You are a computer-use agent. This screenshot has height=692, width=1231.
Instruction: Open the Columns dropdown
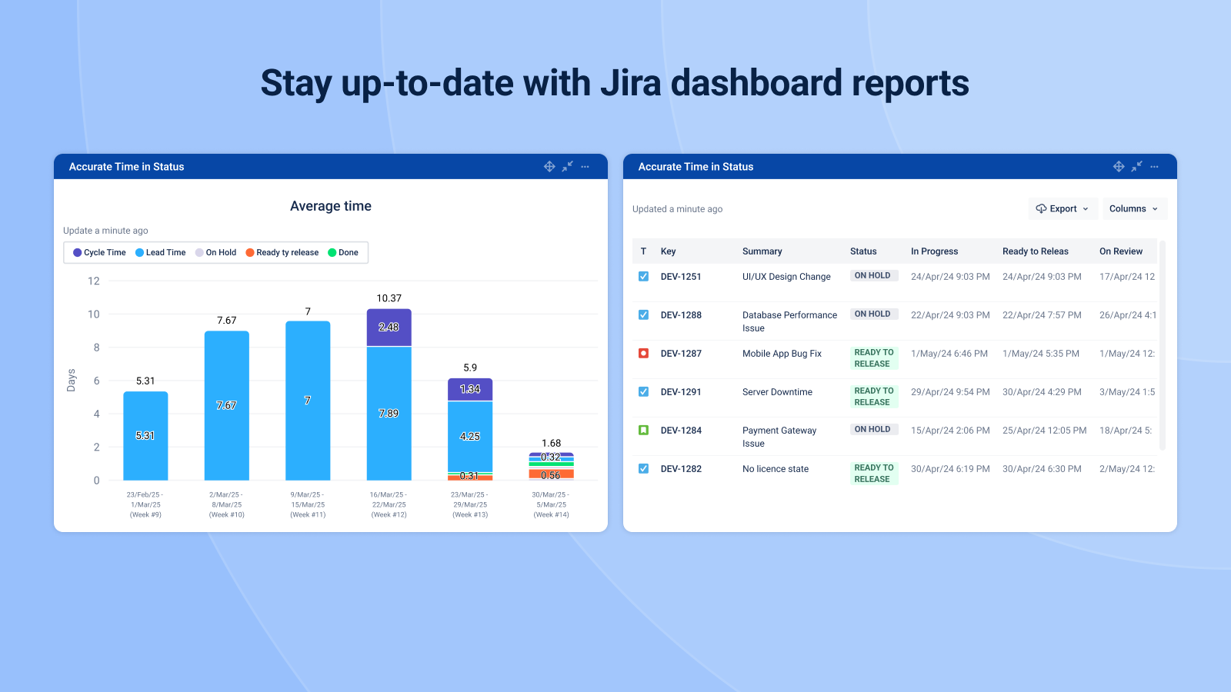click(1134, 208)
